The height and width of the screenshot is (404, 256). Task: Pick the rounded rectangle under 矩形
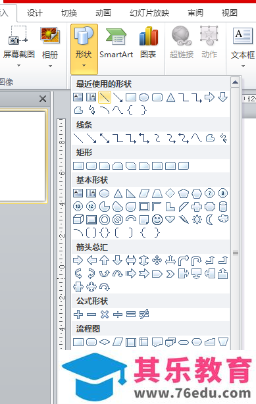tap(91, 166)
